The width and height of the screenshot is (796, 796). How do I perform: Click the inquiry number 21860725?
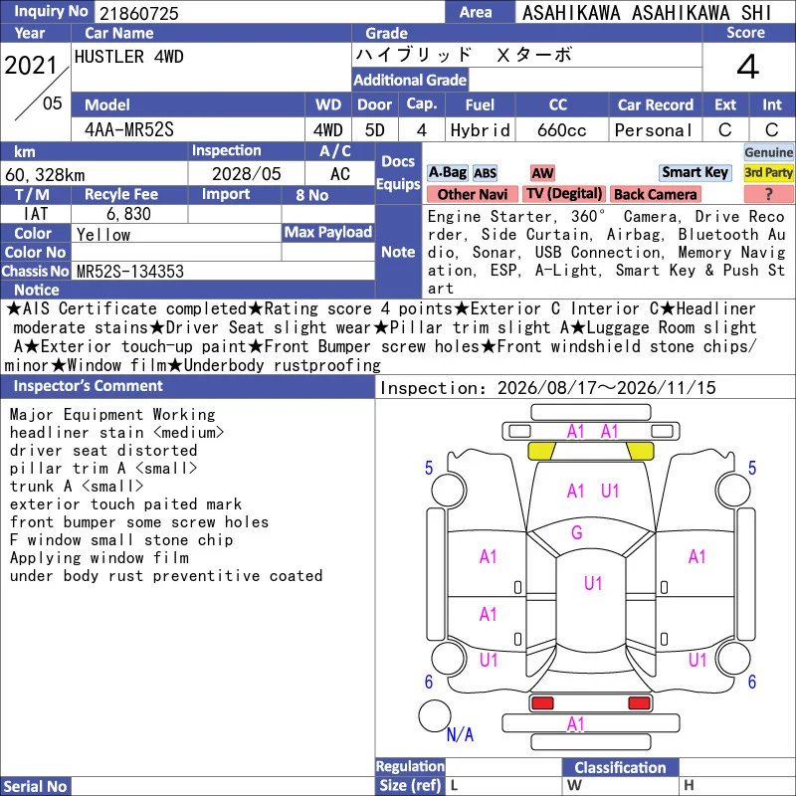[139, 13]
